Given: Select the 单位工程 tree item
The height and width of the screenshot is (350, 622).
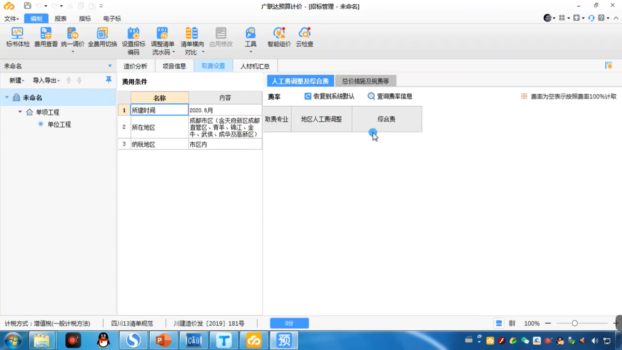Looking at the screenshot, I should pos(59,124).
